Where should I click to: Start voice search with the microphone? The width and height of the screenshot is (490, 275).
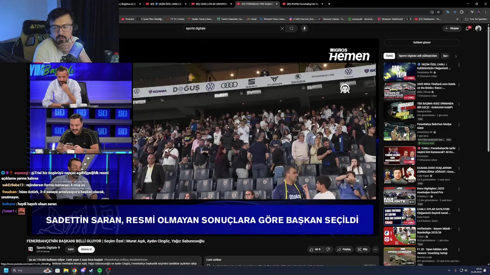point(304,28)
